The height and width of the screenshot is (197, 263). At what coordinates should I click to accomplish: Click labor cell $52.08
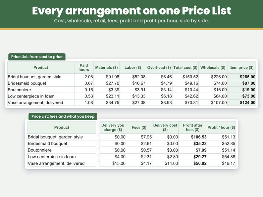click(133, 77)
